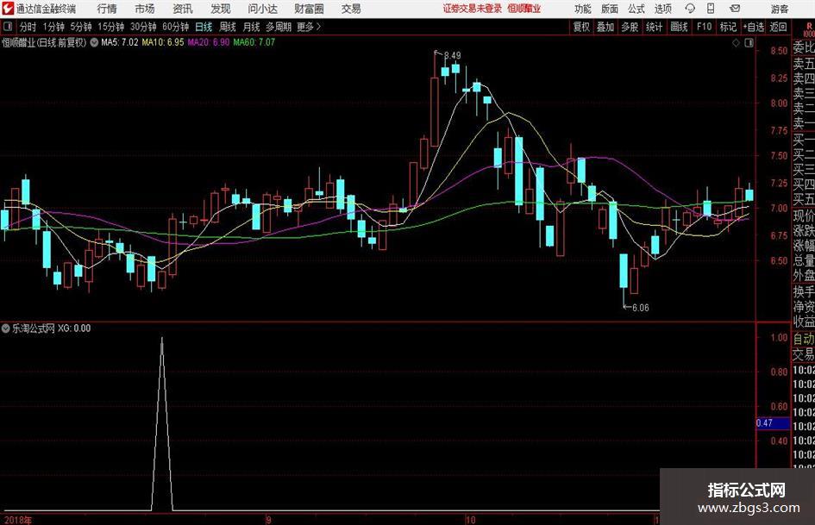
Task: Switch to the 30分钟 period tab
Action: click(143, 27)
